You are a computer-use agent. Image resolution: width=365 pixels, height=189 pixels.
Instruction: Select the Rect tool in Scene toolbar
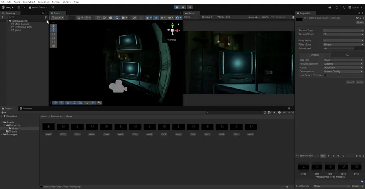(53, 42)
